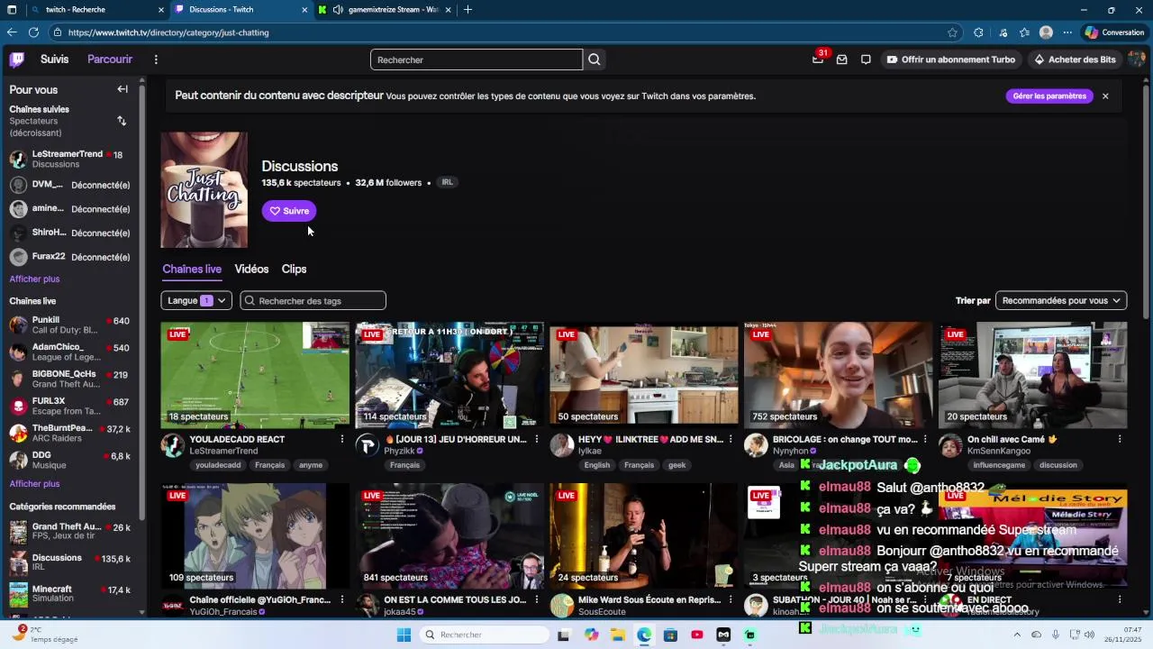Open options for jokaa45 stream card
The width and height of the screenshot is (1153, 649).
pos(537,600)
